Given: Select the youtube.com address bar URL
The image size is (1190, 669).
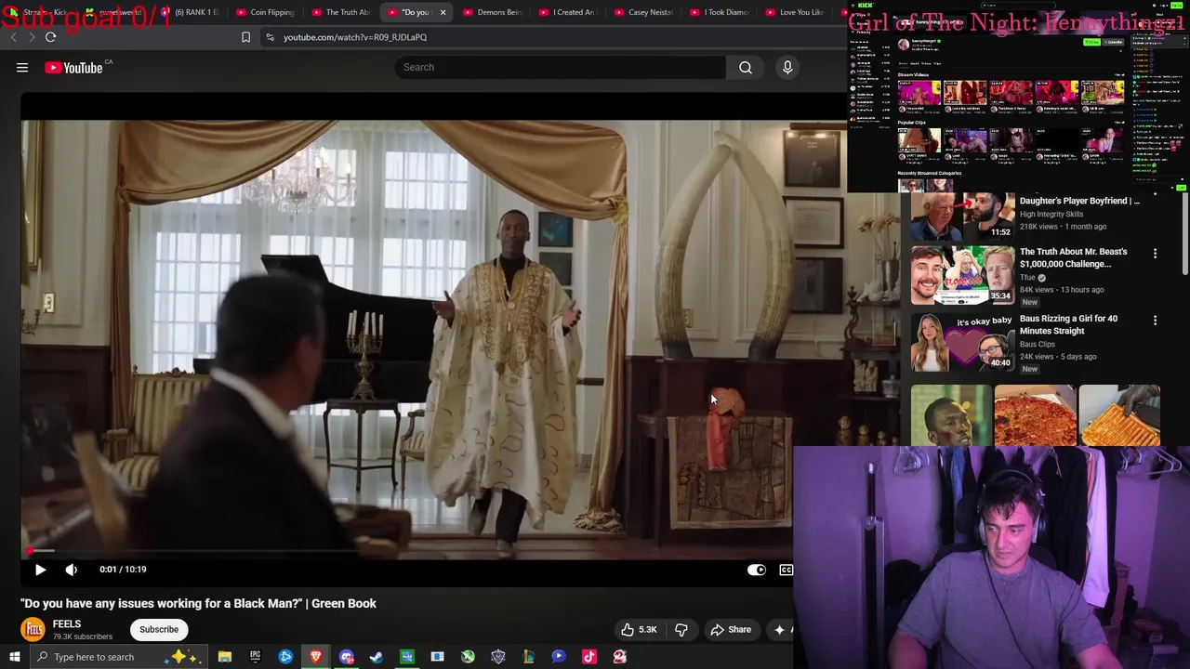Looking at the screenshot, I should pyautogui.click(x=355, y=37).
